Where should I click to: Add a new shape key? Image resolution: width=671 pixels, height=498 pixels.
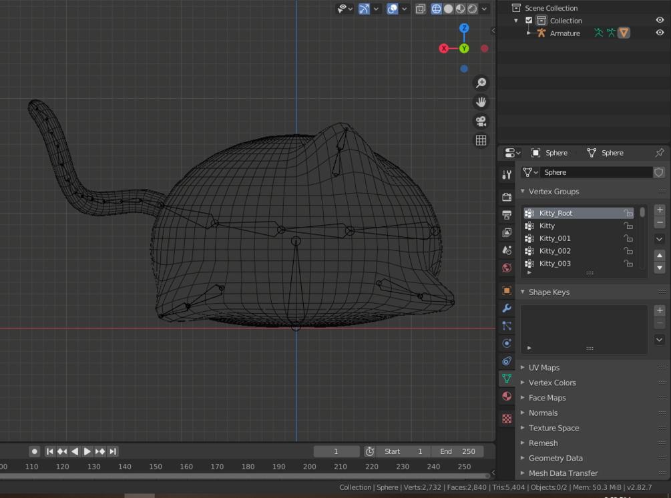coord(660,310)
